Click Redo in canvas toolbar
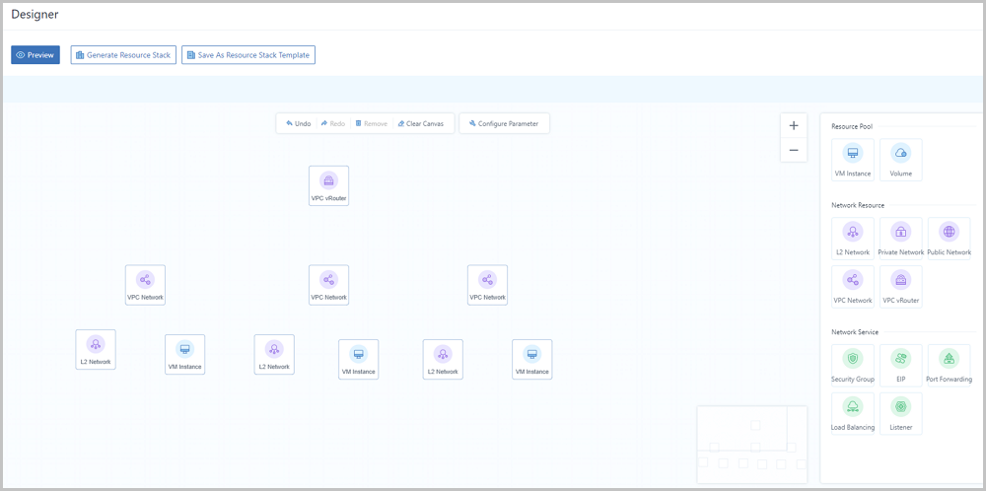Screen dimensions: 986x491 pos(332,124)
